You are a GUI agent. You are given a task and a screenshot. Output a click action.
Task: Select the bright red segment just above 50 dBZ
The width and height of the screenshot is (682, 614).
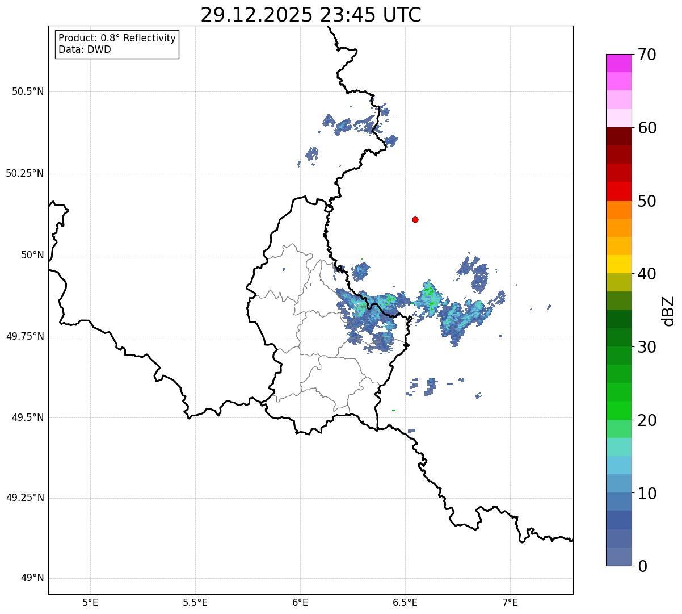(618, 191)
